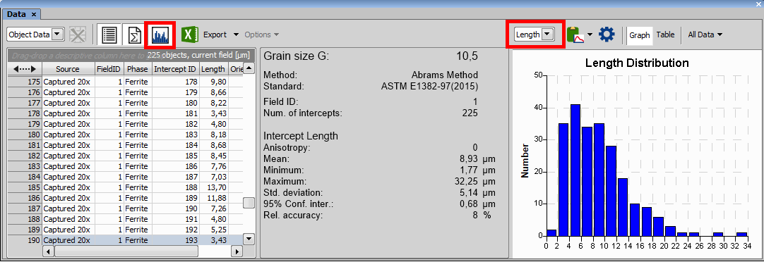Click the column auto-width arrows icon
The height and width of the screenshot is (262, 764).
pos(25,69)
